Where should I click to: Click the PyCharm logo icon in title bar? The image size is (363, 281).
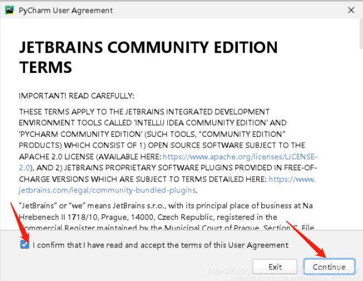[x=9, y=10]
